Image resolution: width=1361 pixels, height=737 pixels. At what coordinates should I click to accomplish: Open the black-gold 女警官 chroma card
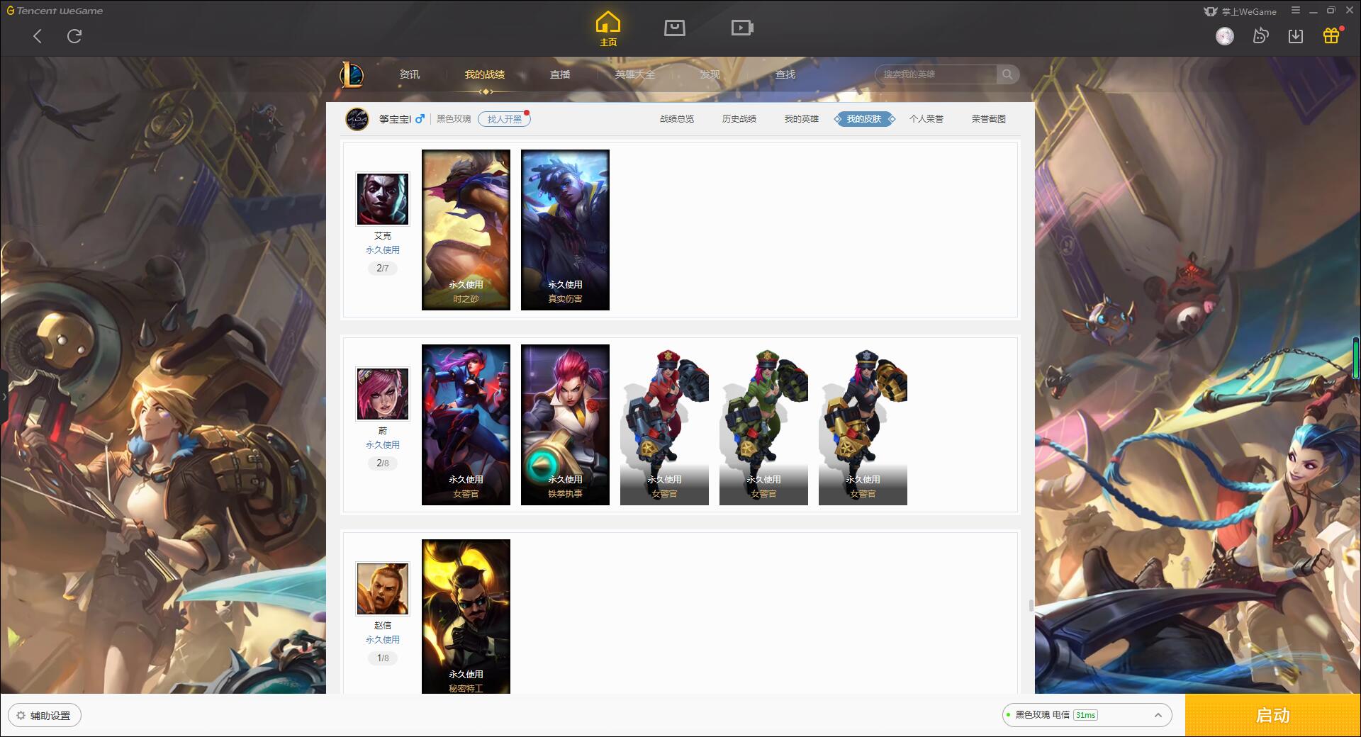863,424
